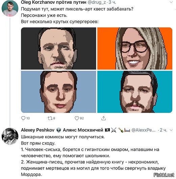Click the 2 ч. timestamp on reply
Viewport: 176px width, 179px height.
pos(164,130)
